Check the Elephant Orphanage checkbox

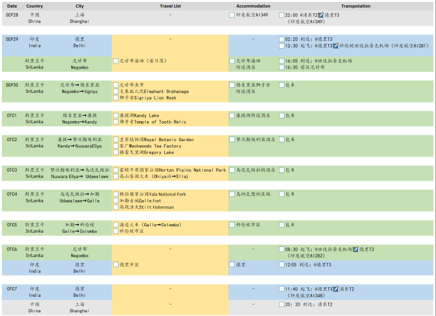click(115, 91)
